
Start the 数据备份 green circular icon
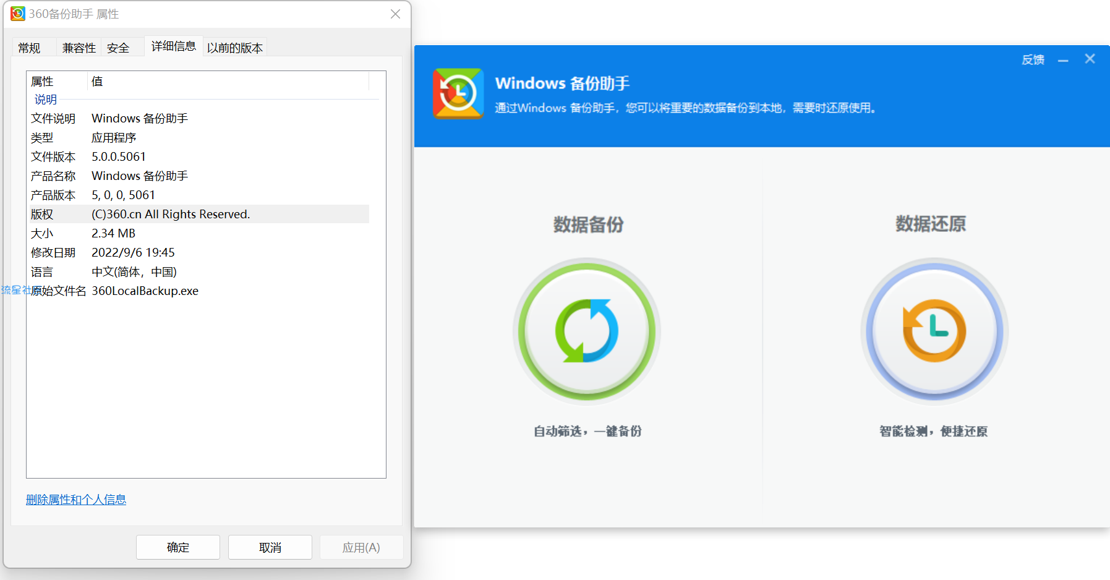coord(587,331)
